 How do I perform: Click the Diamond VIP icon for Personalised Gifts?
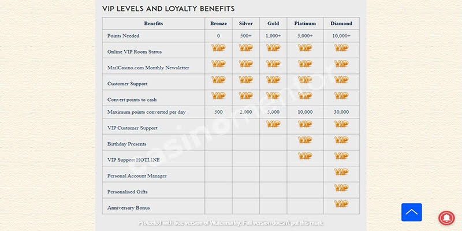point(341,188)
